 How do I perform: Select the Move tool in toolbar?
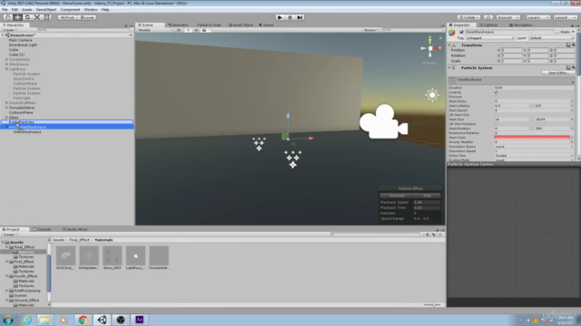coord(17,17)
